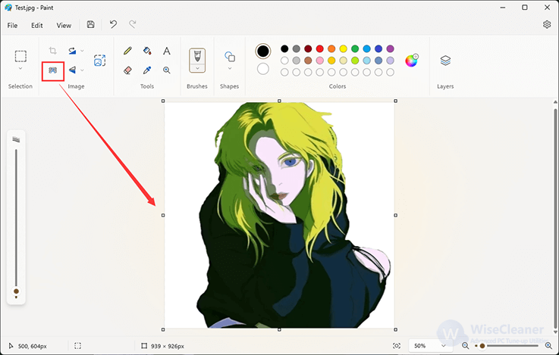
Task: Open Paint settings gear
Action: click(x=547, y=24)
